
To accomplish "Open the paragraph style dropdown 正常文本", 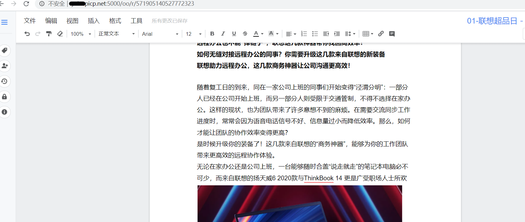I will [116, 34].
